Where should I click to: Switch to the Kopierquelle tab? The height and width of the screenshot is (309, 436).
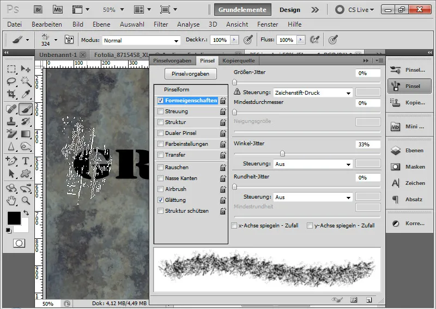[239, 60]
